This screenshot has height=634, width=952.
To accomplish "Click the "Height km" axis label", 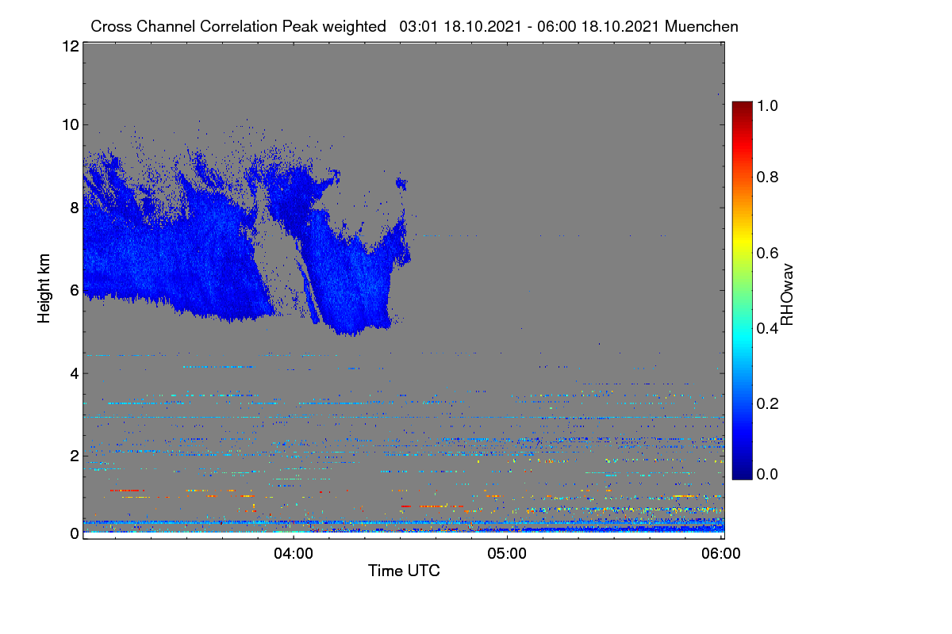I will coord(44,289).
